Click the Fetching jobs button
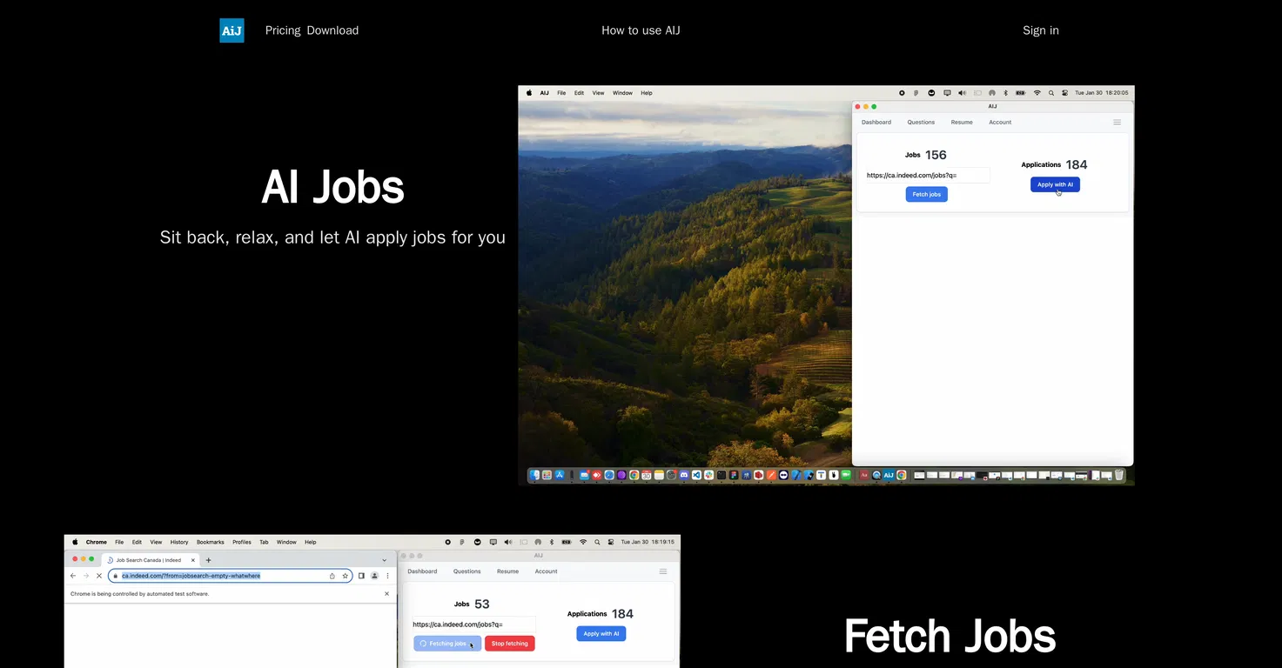Image resolution: width=1282 pixels, height=668 pixels. [447, 644]
